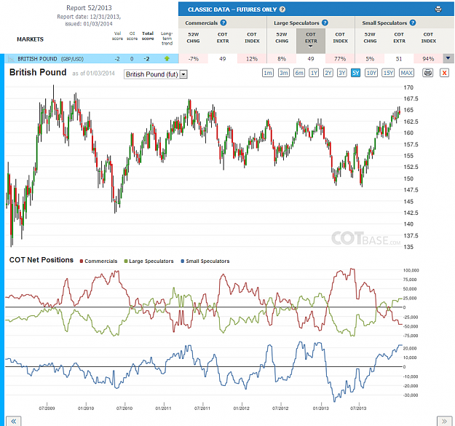The width and height of the screenshot is (455, 426).
Task: Select the 1Y time range
Action: tap(314, 73)
